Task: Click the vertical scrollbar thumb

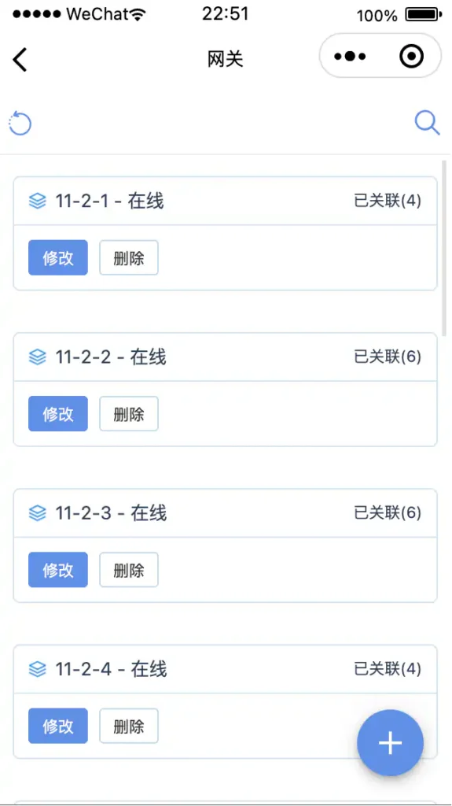Action: (x=445, y=248)
